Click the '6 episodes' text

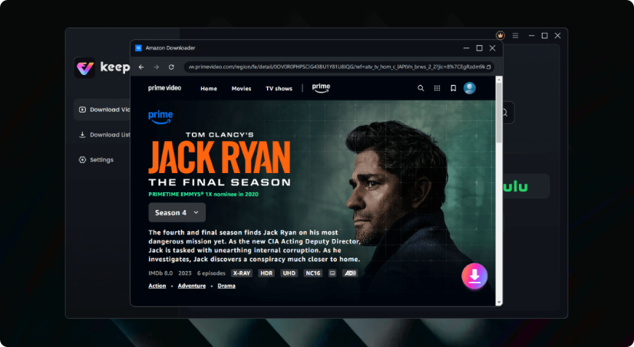tap(211, 273)
